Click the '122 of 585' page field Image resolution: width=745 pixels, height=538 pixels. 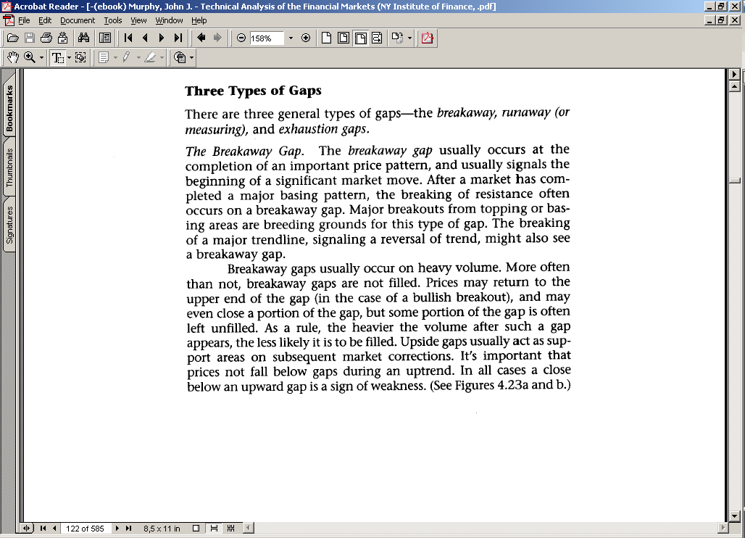pyautogui.click(x=85, y=529)
